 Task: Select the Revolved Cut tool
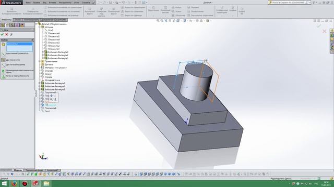(x=114, y=11)
